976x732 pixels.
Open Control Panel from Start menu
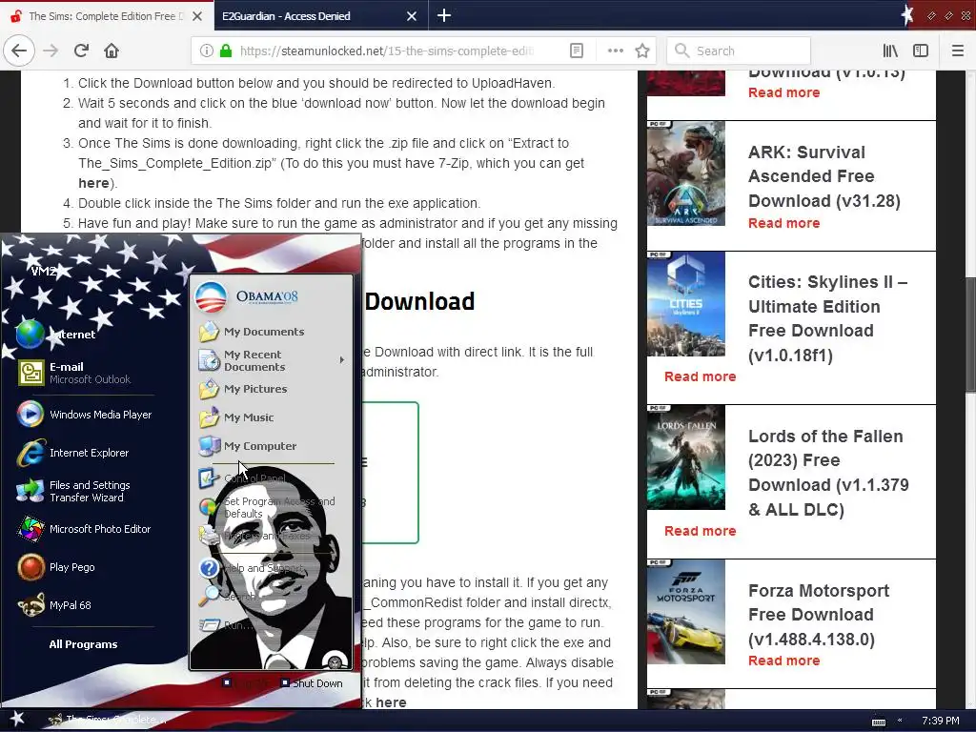coord(242,478)
